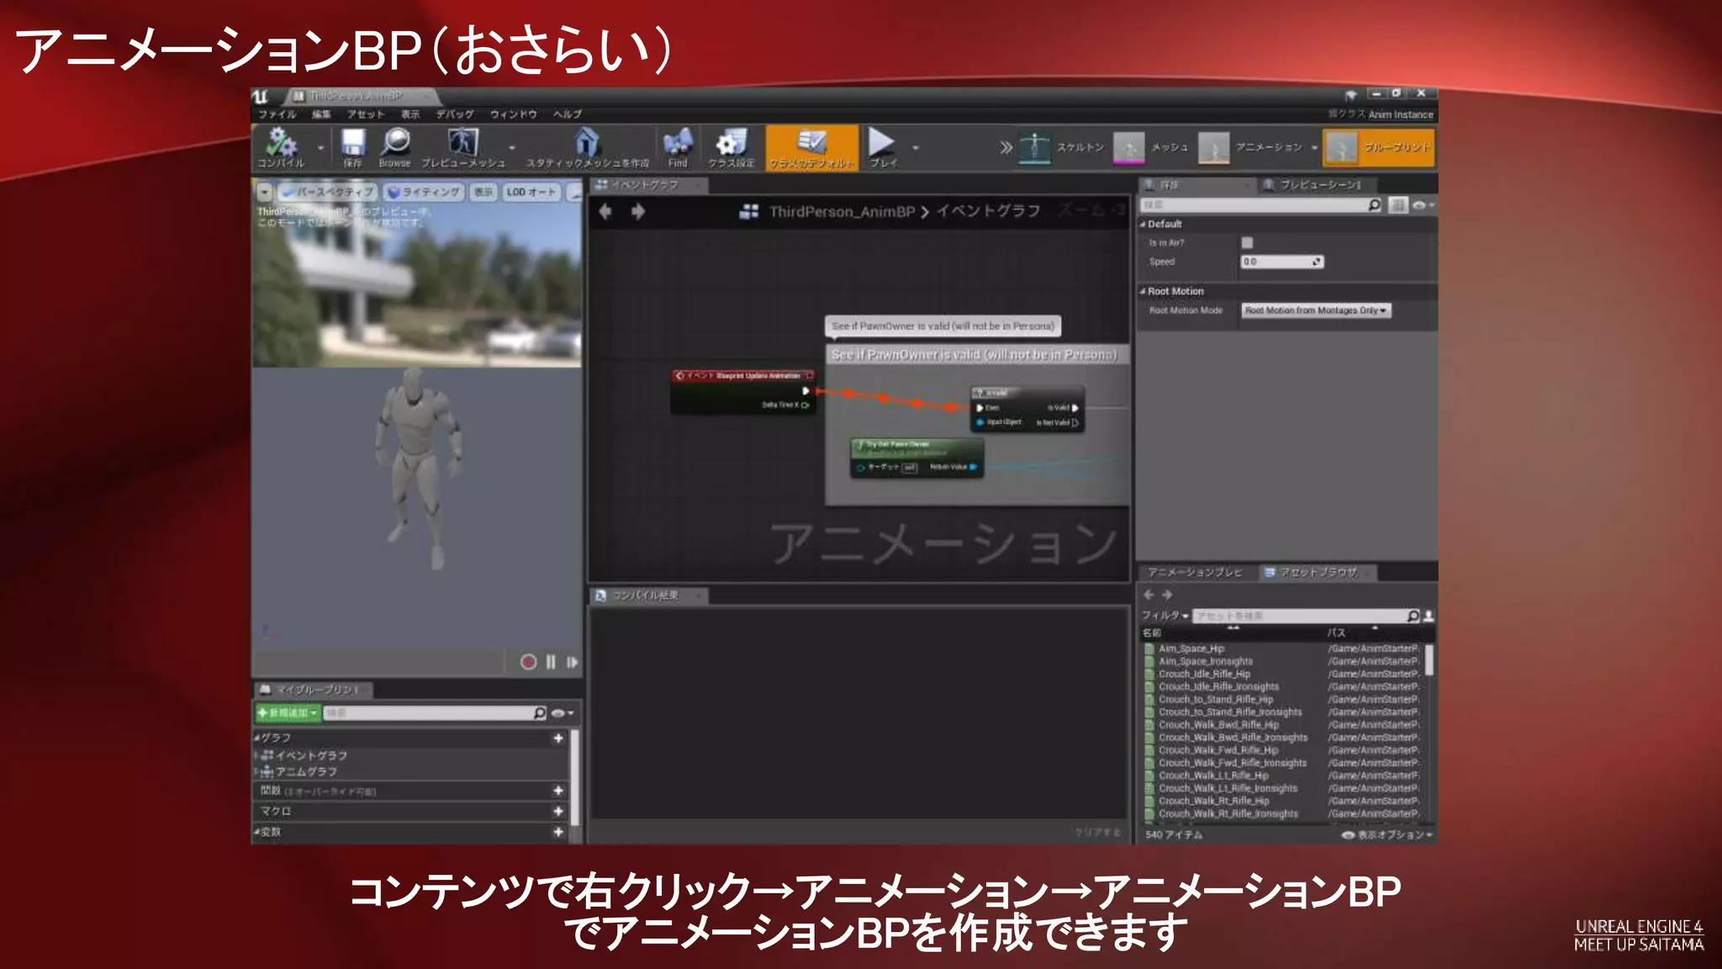Viewport: 1722px width, 969px height.
Task: Navigate back in graph history
Action: click(605, 212)
